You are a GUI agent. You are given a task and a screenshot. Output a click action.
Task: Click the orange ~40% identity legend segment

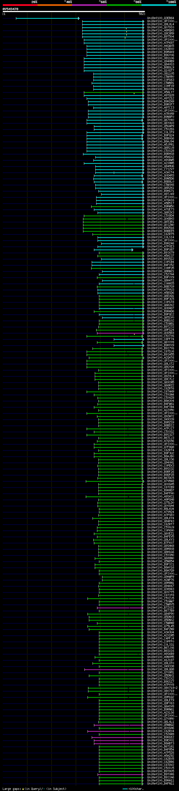click(x=55, y=5)
